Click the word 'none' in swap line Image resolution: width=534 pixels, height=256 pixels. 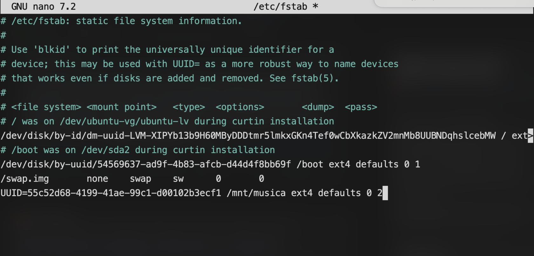pos(98,179)
